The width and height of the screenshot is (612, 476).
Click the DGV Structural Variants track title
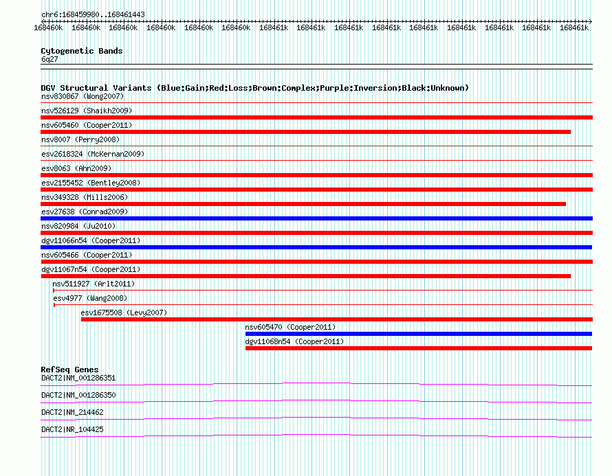[255, 88]
